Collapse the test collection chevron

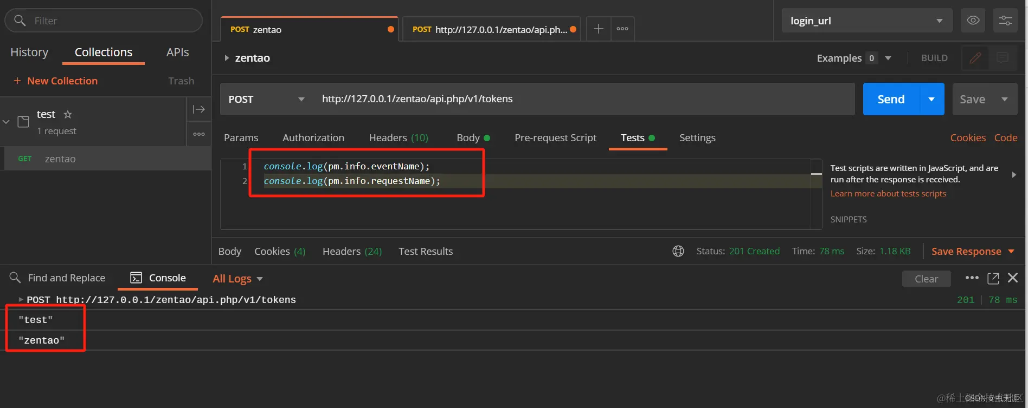coord(7,122)
